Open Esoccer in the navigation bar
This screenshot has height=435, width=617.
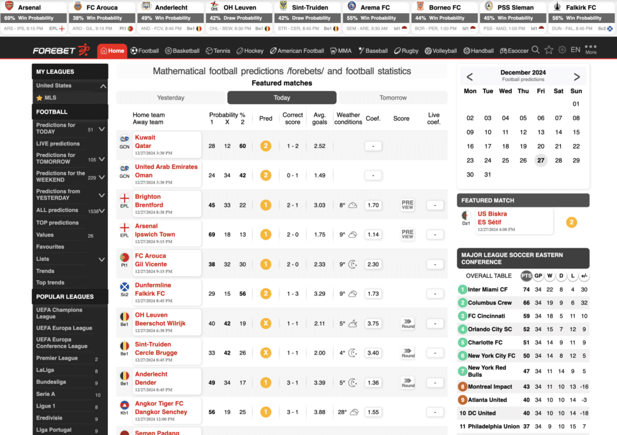[514, 51]
